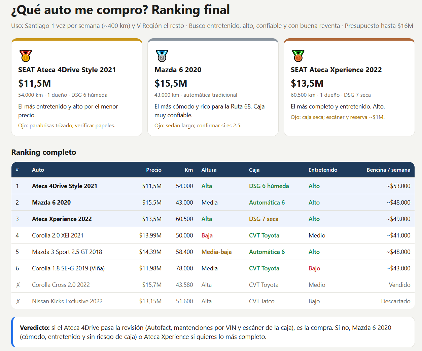Click the bronze medal on the Ateca Xperience card
The width and height of the screenshot is (422, 351).
click(x=298, y=56)
